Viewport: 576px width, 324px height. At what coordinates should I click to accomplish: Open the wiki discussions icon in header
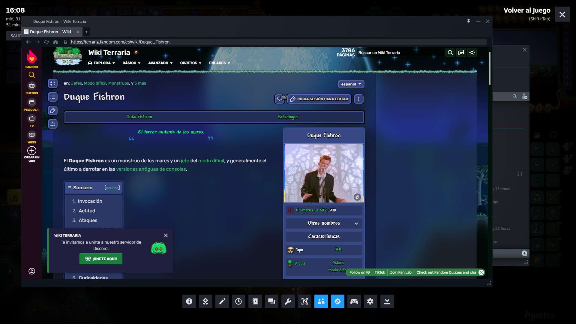tap(461, 52)
